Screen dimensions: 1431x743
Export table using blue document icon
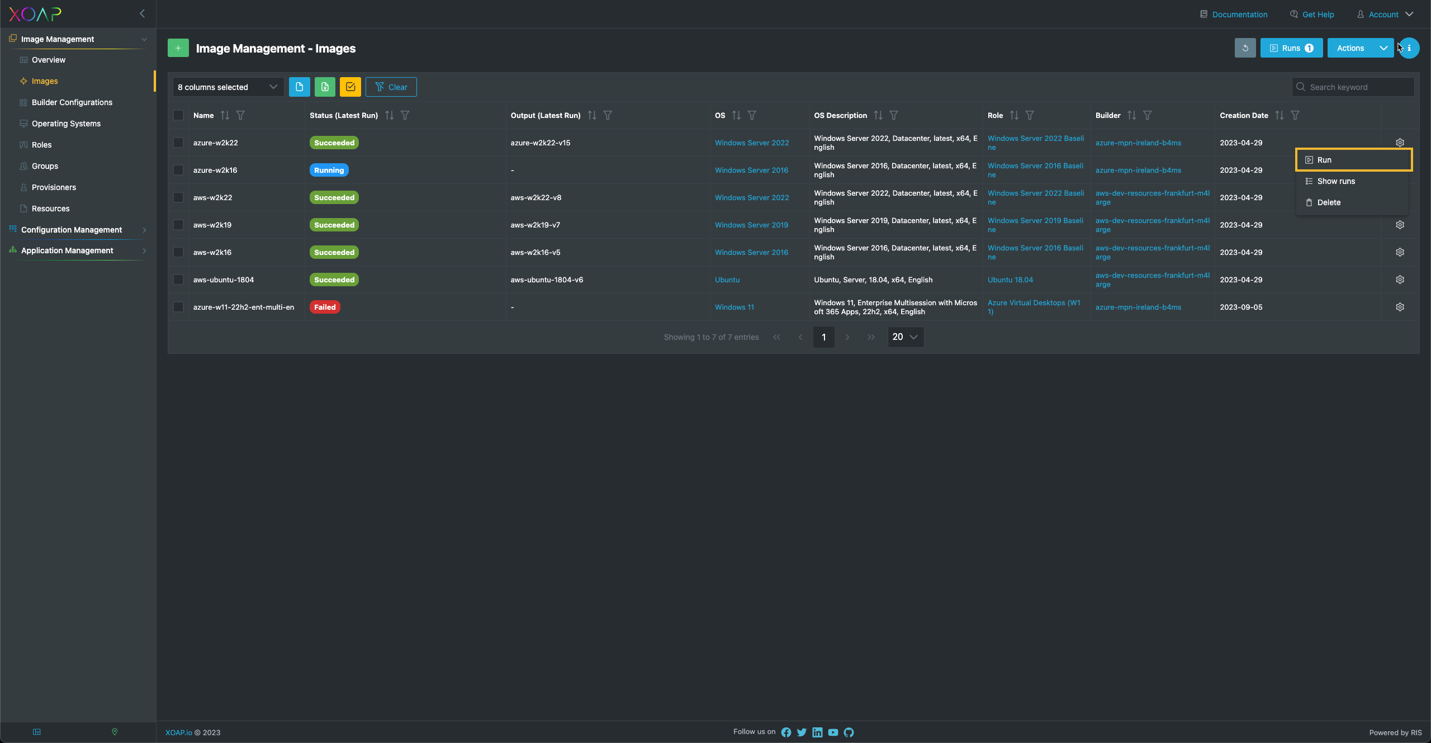tap(299, 87)
